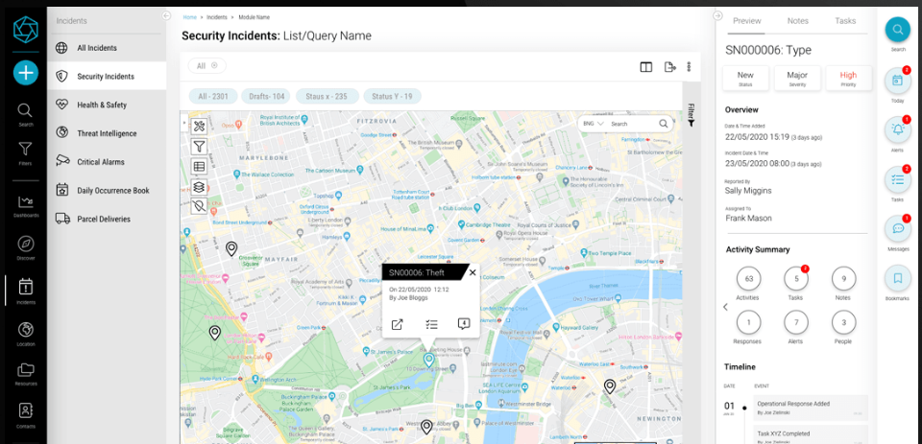
Task: Open the 3 People circle
Action: pos(844,322)
